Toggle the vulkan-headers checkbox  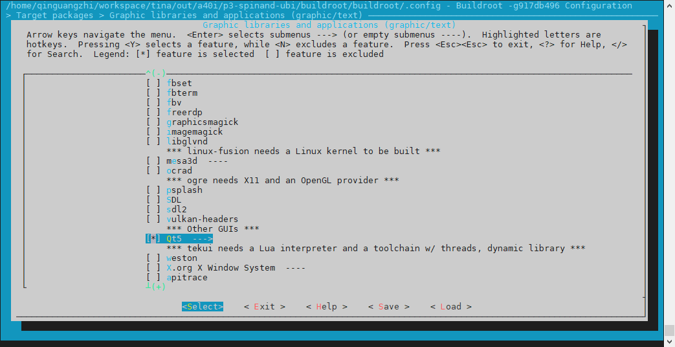pos(153,219)
